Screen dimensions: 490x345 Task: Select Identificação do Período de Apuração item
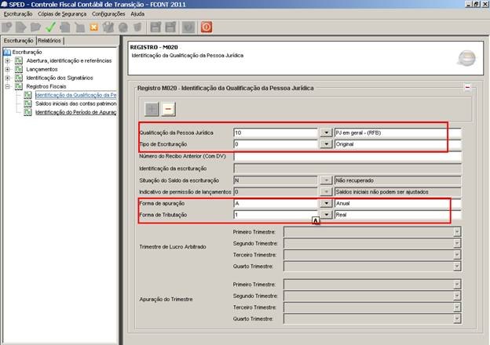point(75,112)
